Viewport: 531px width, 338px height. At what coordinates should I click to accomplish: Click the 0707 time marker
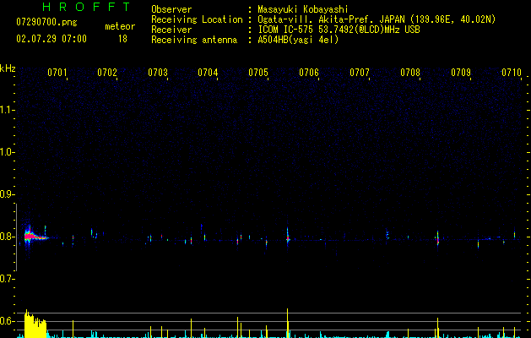point(360,72)
